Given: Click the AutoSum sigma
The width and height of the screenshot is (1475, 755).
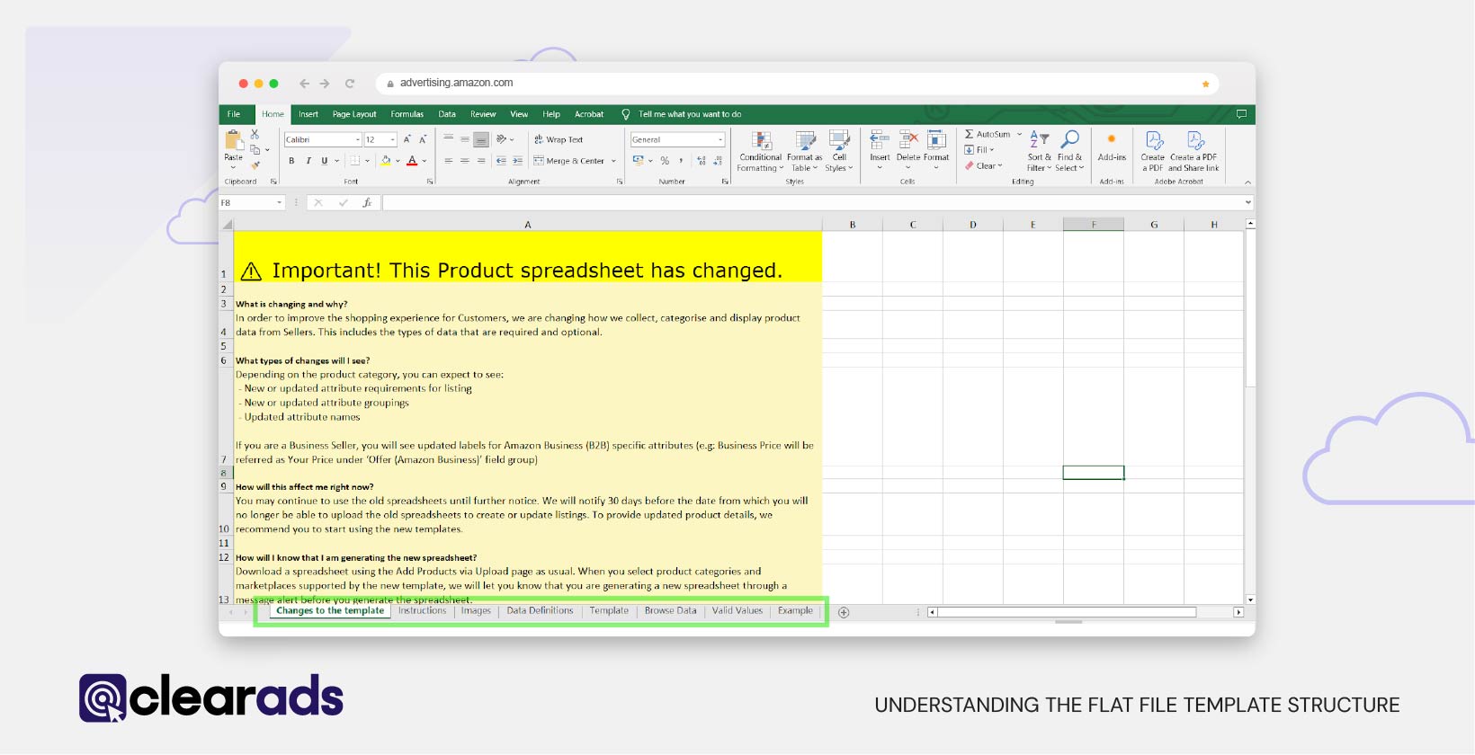Looking at the screenshot, I should 970,134.
